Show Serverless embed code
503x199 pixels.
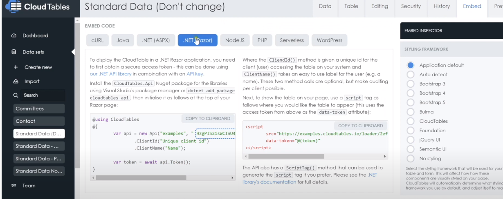pos(292,40)
